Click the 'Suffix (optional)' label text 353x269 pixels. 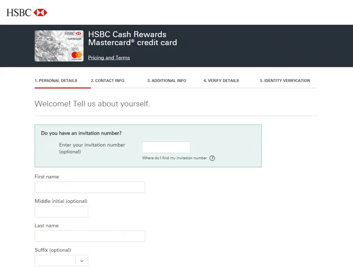[x=53, y=250]
